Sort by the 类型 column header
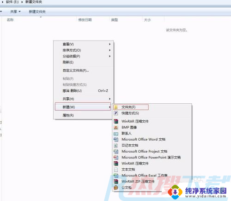 (x=115, y=20)
